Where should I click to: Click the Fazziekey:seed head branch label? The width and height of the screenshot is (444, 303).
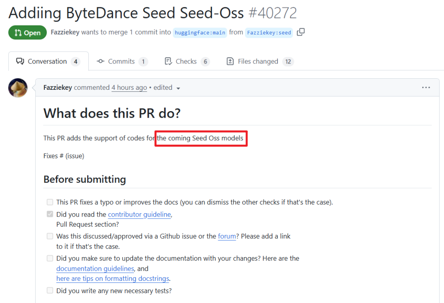tap(269, 32)
